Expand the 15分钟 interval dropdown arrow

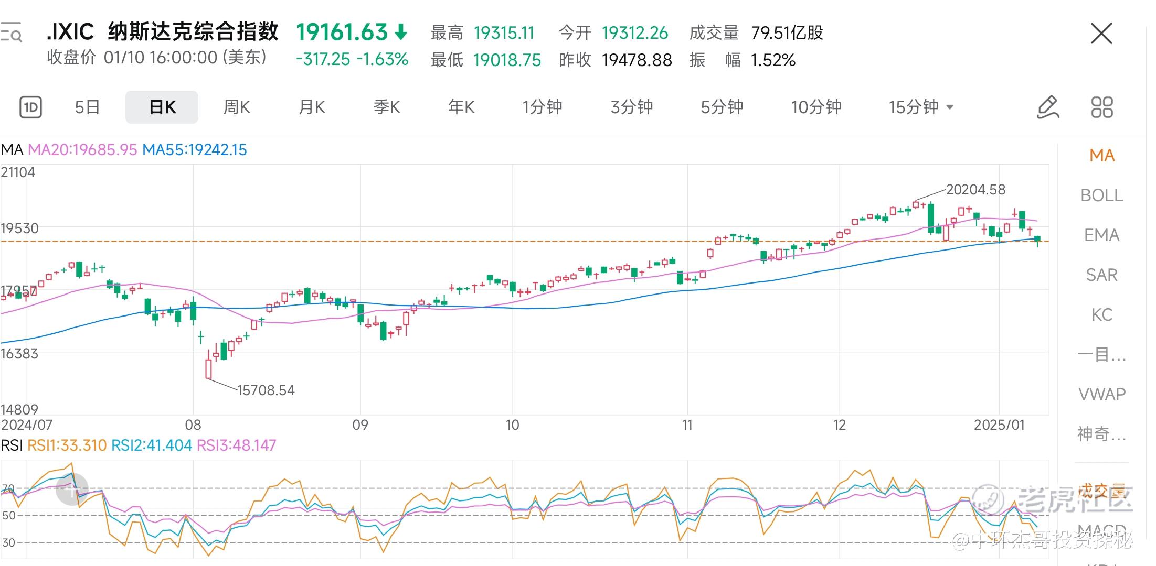click(x=949, y=107)
